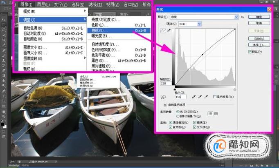Select the Horizontal Type tool
The height and width of the screenshot is (168, 279).
4,96
